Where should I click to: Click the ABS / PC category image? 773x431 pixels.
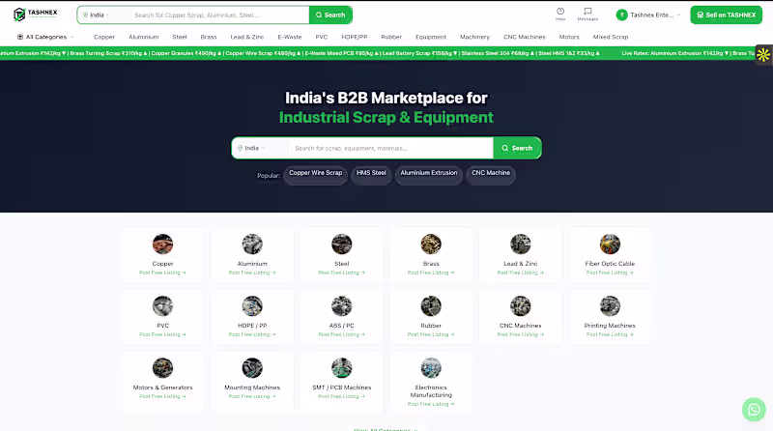(342, 306)
